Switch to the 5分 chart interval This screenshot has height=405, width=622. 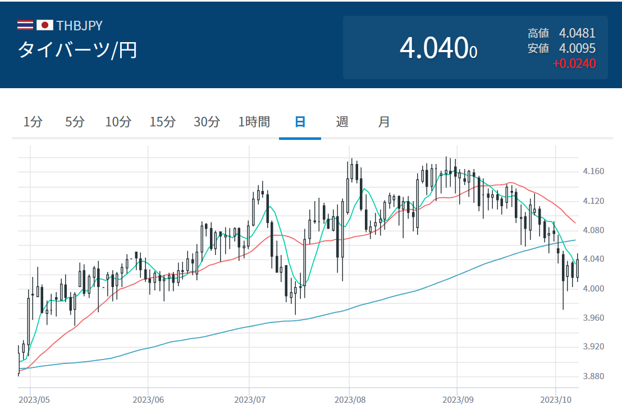click(75, 122)
